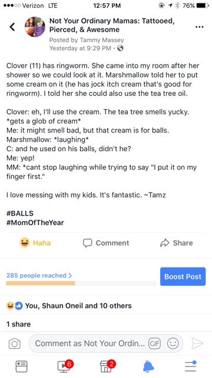Expand the 285 people reached details

coord(39,275)
